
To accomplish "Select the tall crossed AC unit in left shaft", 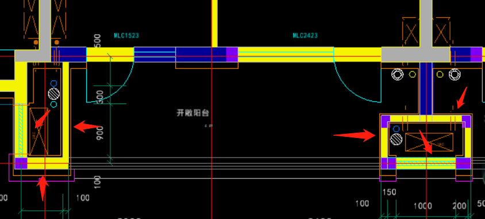I will [39, 132].
